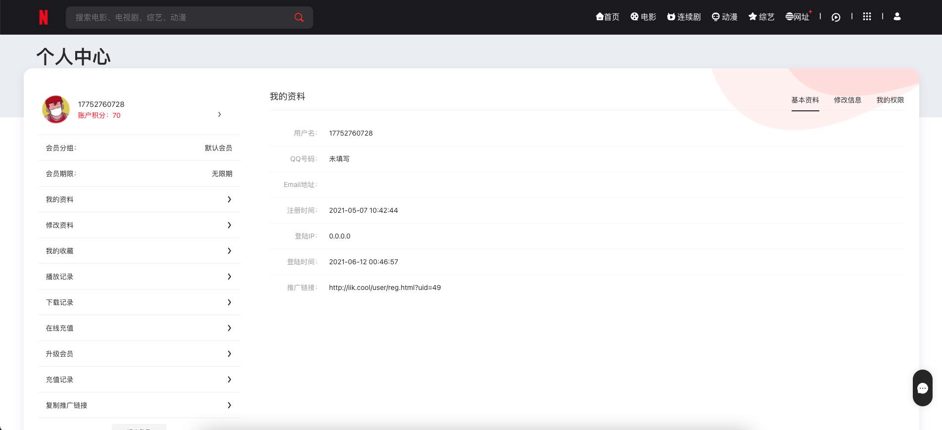
Task: Open the 连续剧 TV series section
Action: (x=684, y=17)
